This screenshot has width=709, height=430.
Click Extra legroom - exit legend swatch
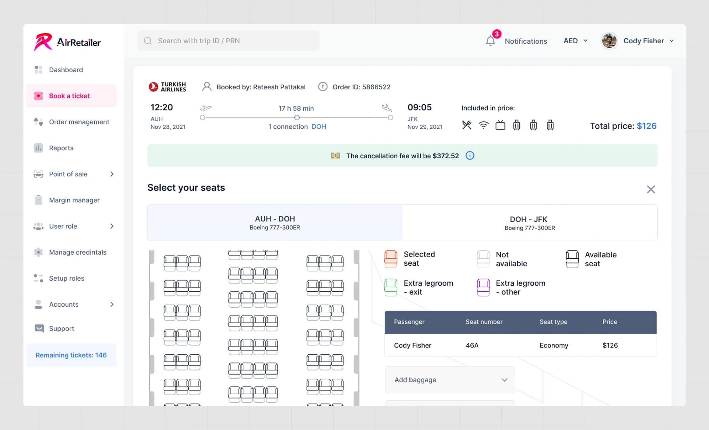pos(391,287)
